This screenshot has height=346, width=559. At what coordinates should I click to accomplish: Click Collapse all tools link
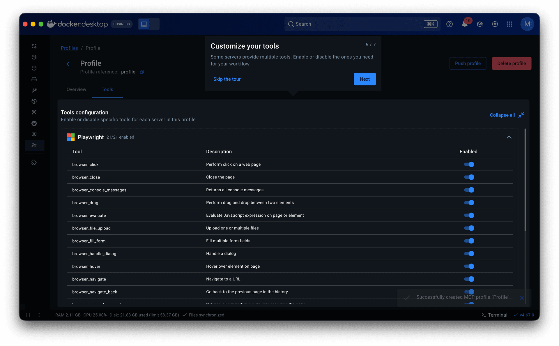click(x=502, y=115)
